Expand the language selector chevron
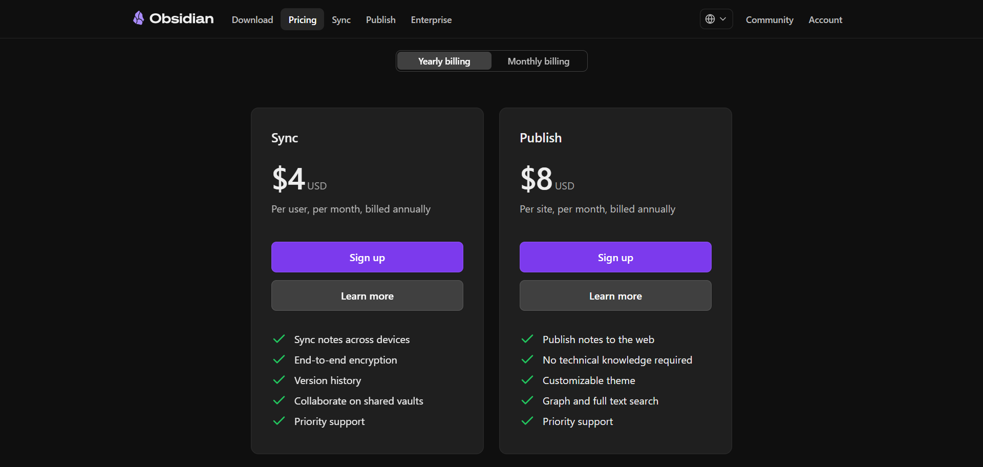This screenshot has width=983, height=467. point(723,19)
